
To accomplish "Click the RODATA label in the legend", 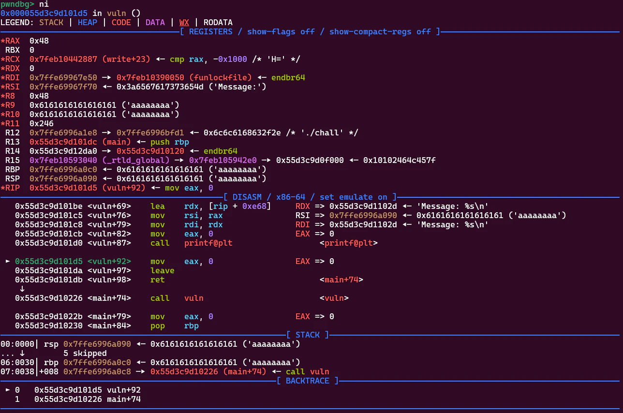I will tap(218, 22).
